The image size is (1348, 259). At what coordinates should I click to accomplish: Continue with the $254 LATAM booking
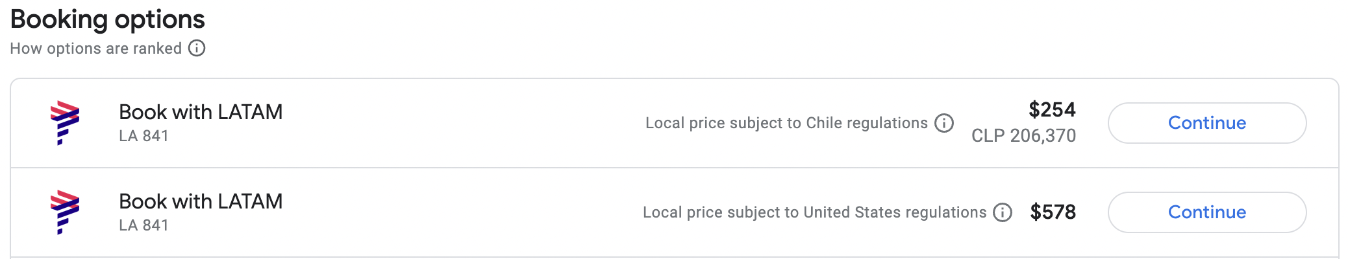pyautogui.click(x=1207, y=123)
